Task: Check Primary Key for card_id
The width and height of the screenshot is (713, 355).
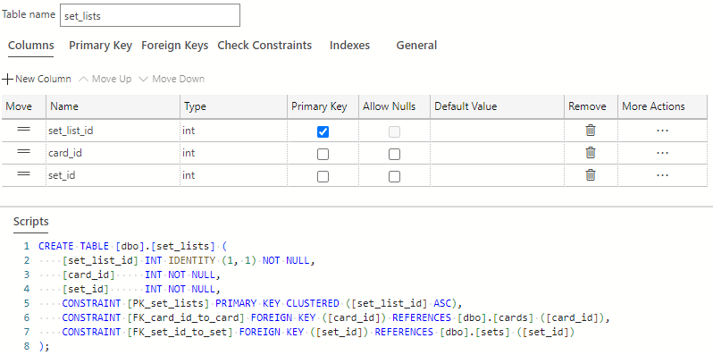Action: tap(323, 155)
